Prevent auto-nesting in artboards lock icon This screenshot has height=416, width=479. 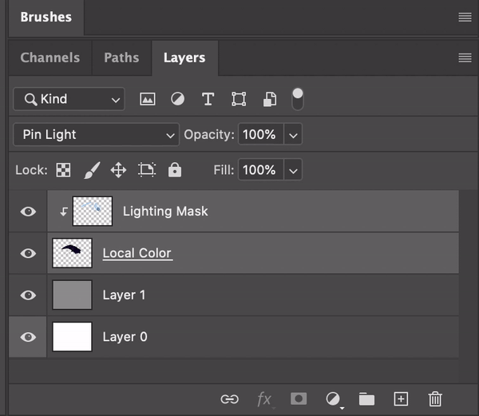(147, 170)
